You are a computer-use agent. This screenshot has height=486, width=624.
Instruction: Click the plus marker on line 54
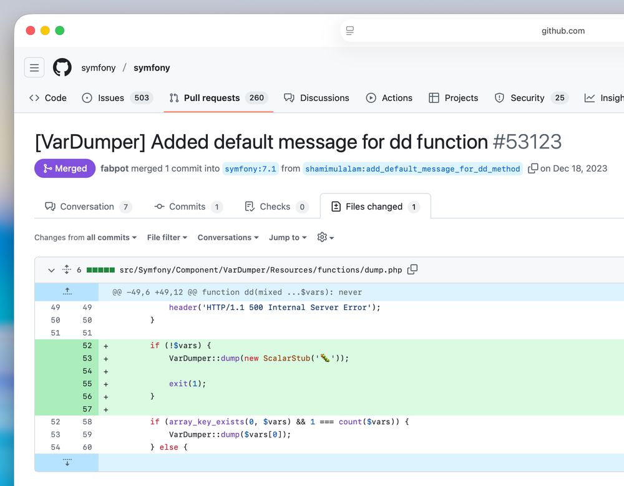pos(106,371)
